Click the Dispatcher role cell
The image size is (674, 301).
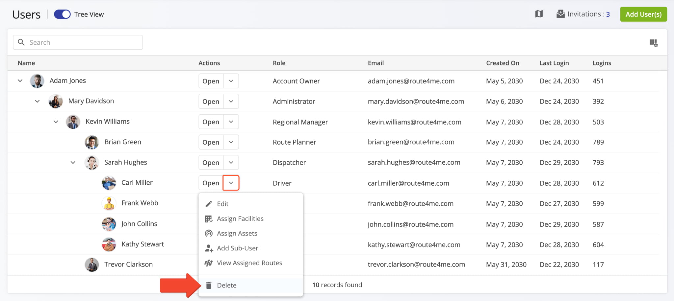[x=289, y=162]
